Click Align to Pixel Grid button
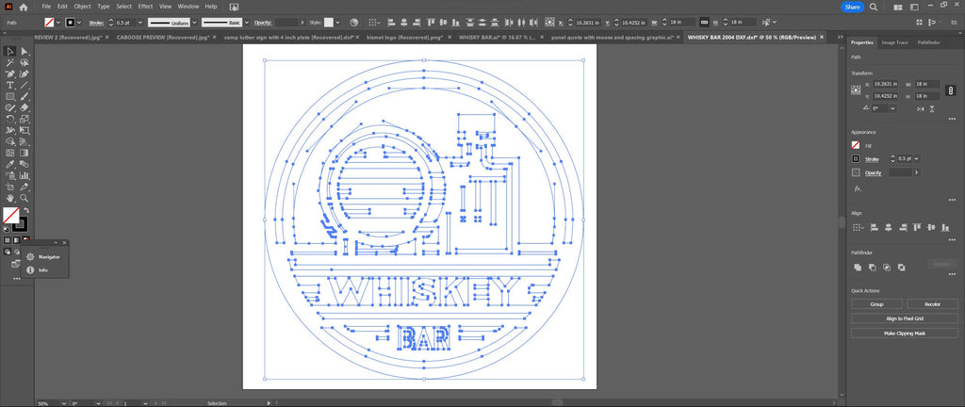 [904, 318]
